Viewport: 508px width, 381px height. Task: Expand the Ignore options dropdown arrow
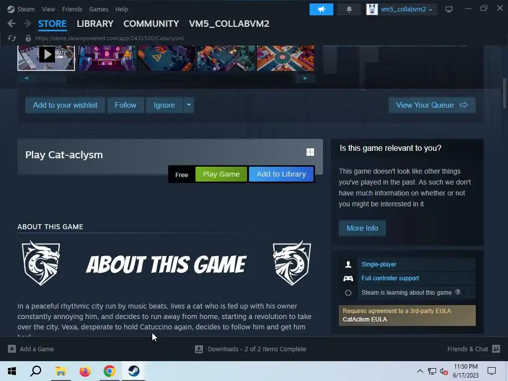click(x=189, y=105)
